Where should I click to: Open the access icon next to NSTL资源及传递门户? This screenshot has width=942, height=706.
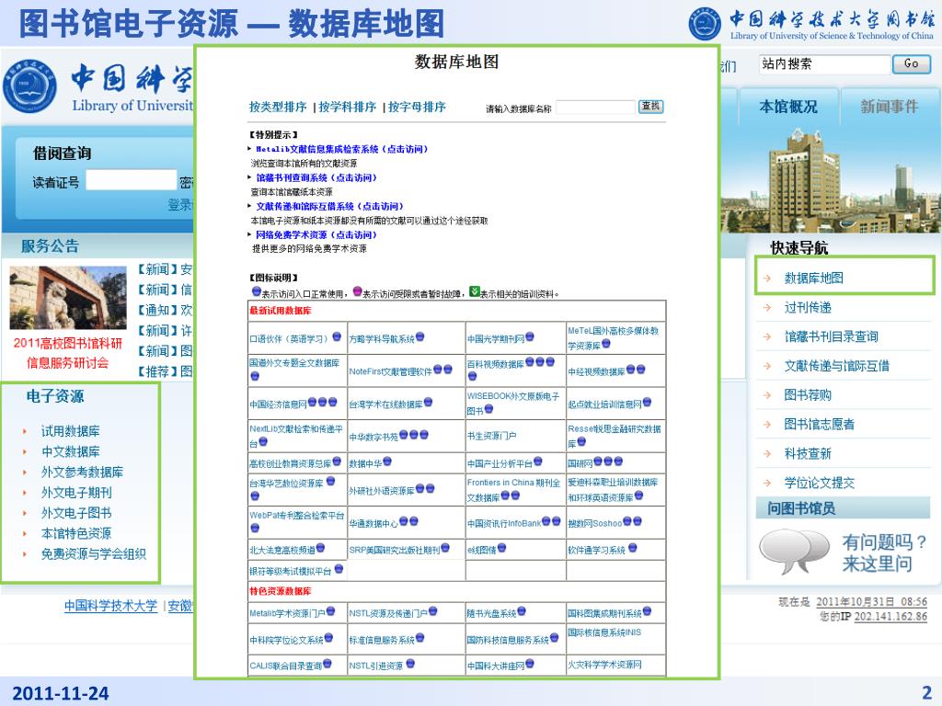[433, 611]
